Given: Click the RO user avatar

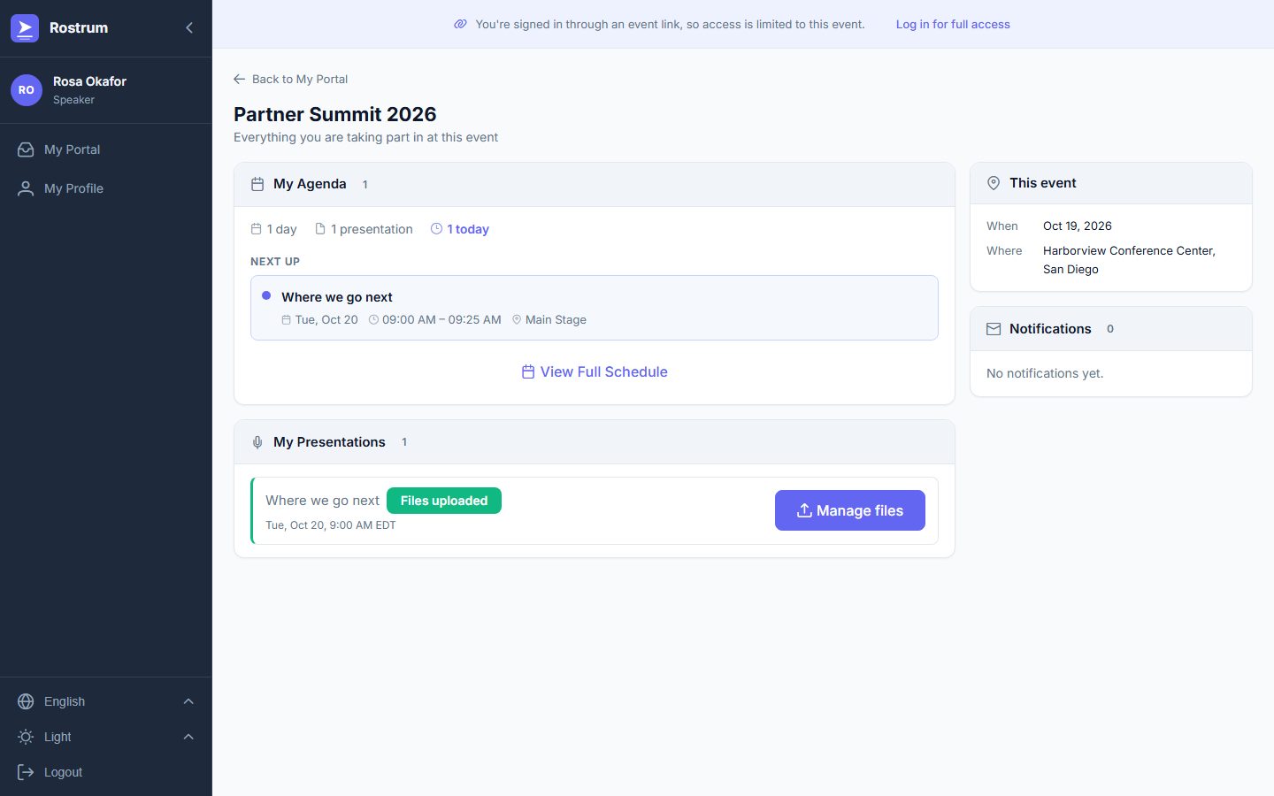Looking at the screenshot, I should pyautogui.click(x=27, y=90).
